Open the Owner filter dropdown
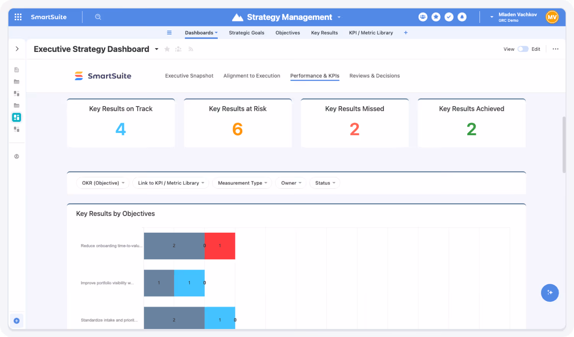Image resolution: width=574 pixels, height=337 pixels. pyautogui.click(x=291, y=183)
